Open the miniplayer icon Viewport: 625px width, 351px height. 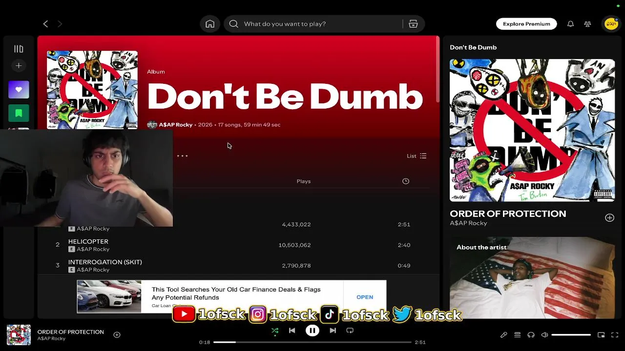[602, 335]
